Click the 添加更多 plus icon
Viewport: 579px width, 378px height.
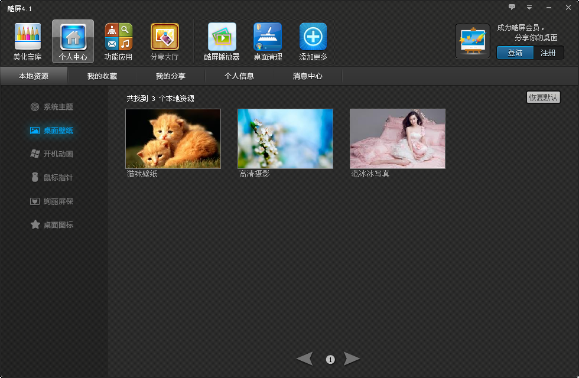coord(313,37)
